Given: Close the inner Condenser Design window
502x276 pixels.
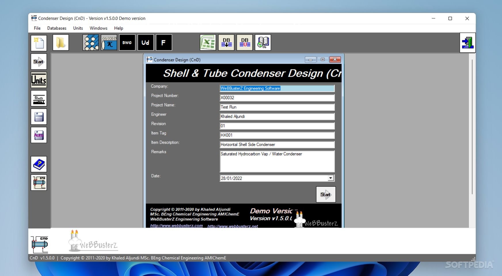Looking at the screenshot, I should pyautogui.click(x=335, y=60).
